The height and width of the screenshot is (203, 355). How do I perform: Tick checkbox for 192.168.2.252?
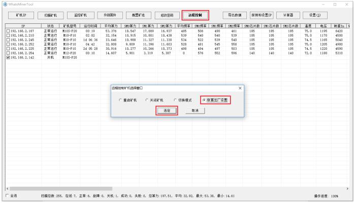[8, 44]
